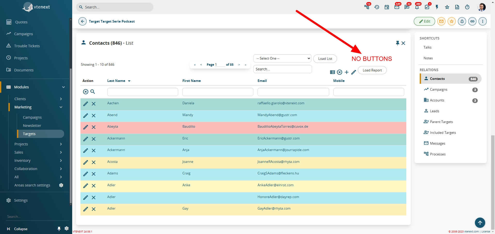This screenshot has width=495, height=234.
Task: Pin the sidebar with the pushpin icon
Action: (59, 229)
